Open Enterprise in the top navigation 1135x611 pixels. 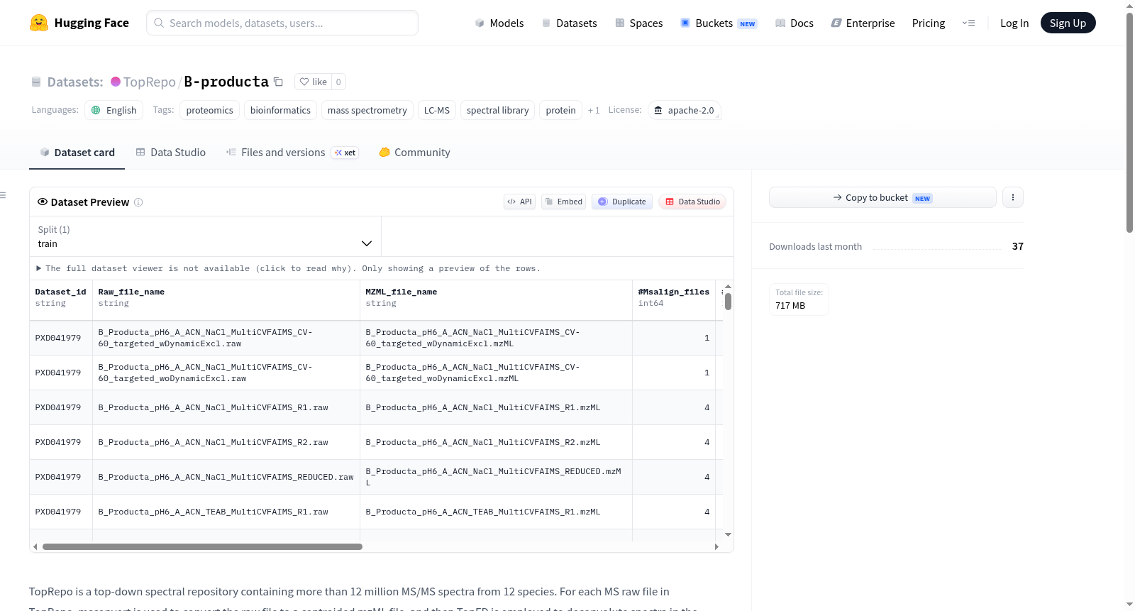[863, 23]
